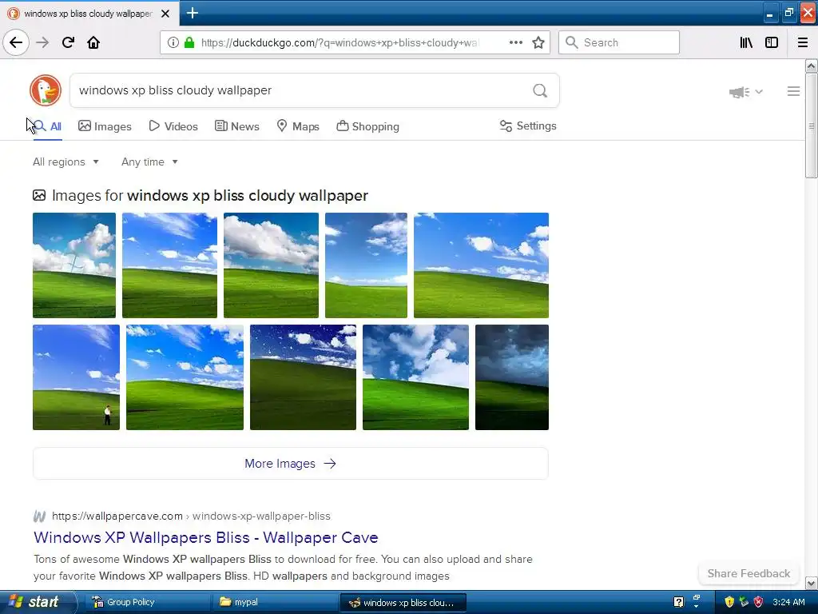818x614 pixels.
Task: Switch to the Videos tab
Action: pos(173,126)
